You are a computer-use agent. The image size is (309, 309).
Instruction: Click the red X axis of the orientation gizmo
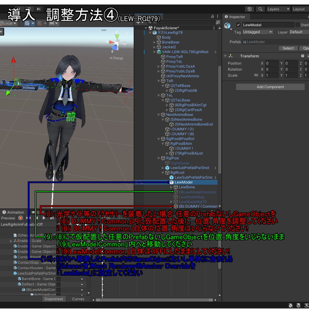pyautogui.click(x=111, y=42)
